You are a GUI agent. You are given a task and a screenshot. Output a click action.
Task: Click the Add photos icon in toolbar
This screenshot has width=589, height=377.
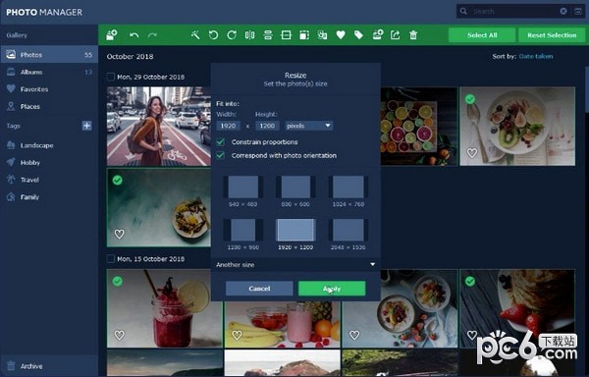click(x=112, y=35)
